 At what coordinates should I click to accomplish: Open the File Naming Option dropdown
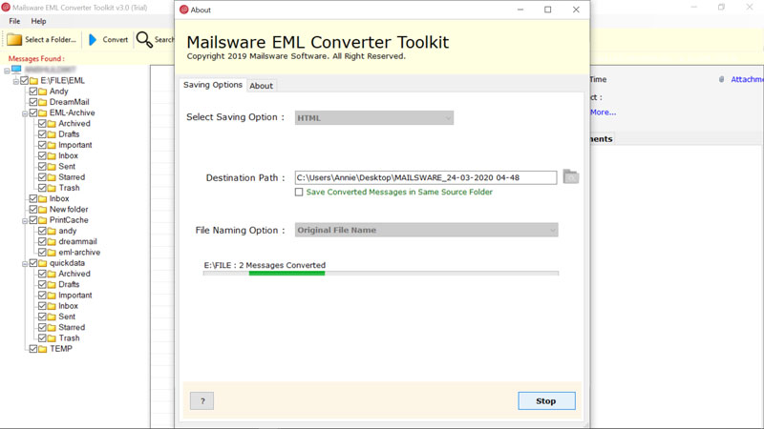click(426, 230)
